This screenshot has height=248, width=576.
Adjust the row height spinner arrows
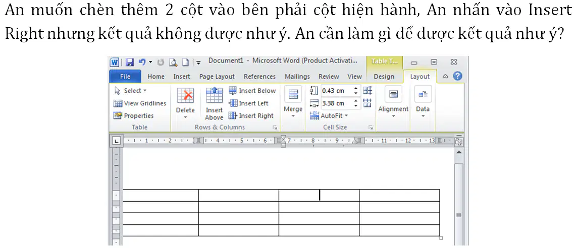pos(355,91)
